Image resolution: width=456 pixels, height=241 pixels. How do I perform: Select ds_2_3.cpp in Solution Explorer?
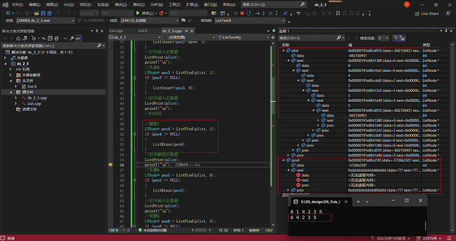(x=37, y=98)
